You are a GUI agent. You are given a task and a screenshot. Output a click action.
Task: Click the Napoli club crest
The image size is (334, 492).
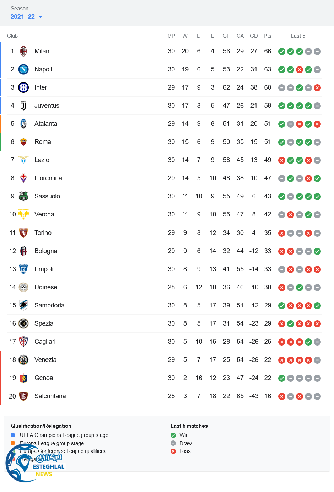[23, 69]
